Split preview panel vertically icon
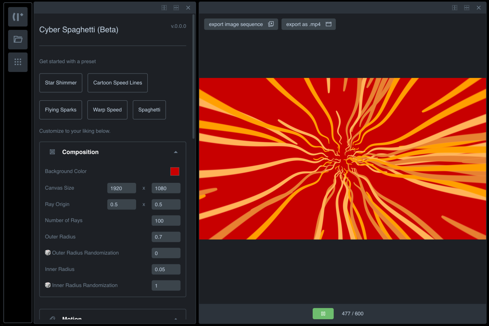Screen dimensions: 489x326 click(454, 8)
